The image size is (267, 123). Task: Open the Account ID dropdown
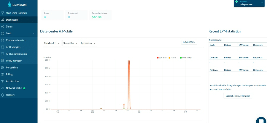[x=249, y=3]
